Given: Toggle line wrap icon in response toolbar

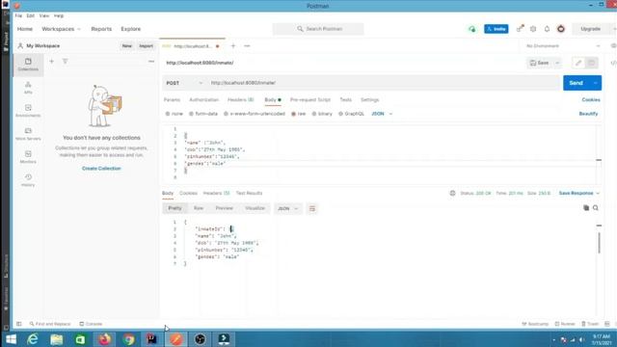Looking at the screenshot, I should click(312, 208).
